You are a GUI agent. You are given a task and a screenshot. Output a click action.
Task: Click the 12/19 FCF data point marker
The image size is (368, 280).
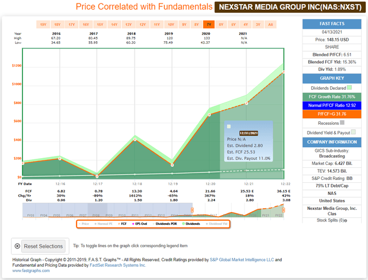[x=172, y=165]
